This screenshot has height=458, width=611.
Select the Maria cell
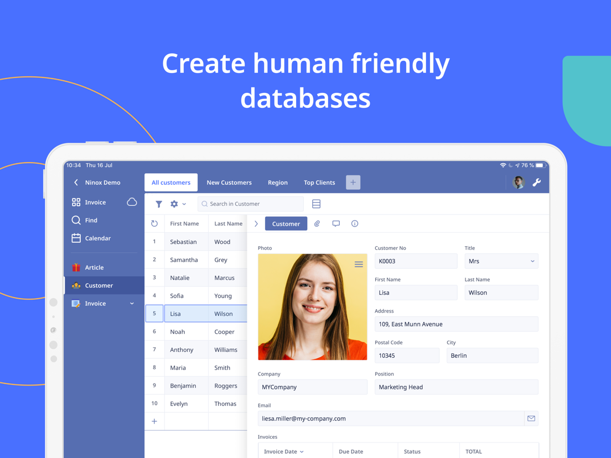[187, 368]
